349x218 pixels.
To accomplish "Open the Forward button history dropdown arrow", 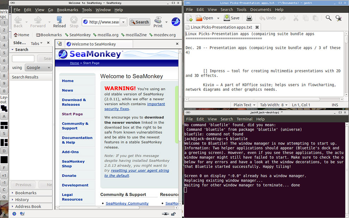I will (49, 22).
